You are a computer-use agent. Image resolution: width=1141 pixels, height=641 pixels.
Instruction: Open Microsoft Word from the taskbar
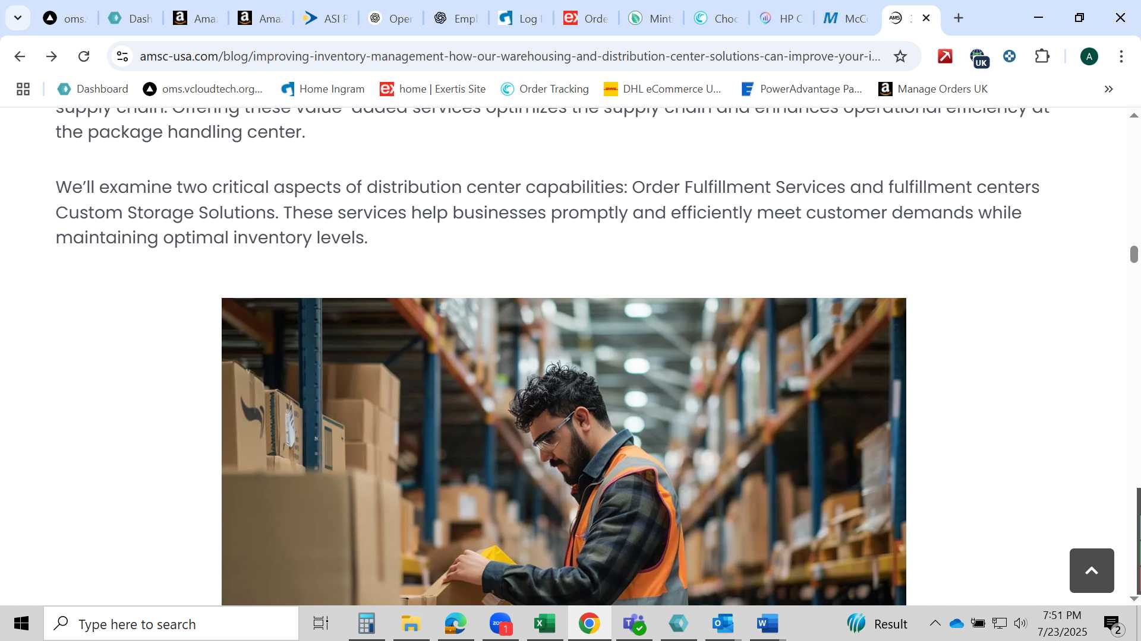point(767,624)
